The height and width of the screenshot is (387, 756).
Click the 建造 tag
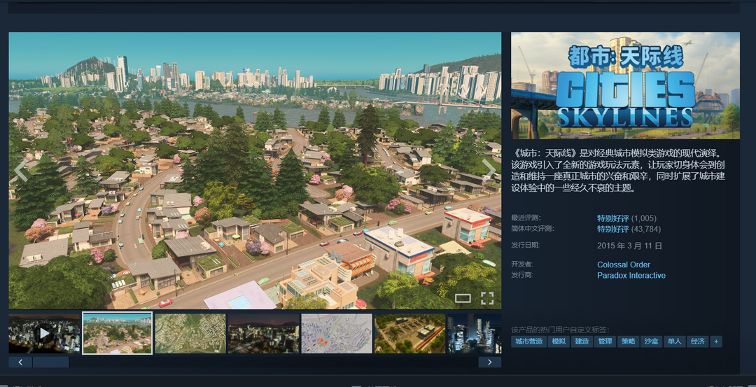(x=582, y=342)
